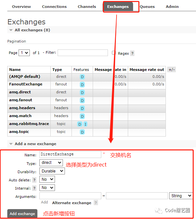Click the Alternate exchange help question mark

click(96, 203)
